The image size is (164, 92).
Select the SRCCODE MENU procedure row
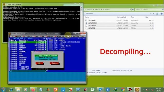tap(28, 50)
